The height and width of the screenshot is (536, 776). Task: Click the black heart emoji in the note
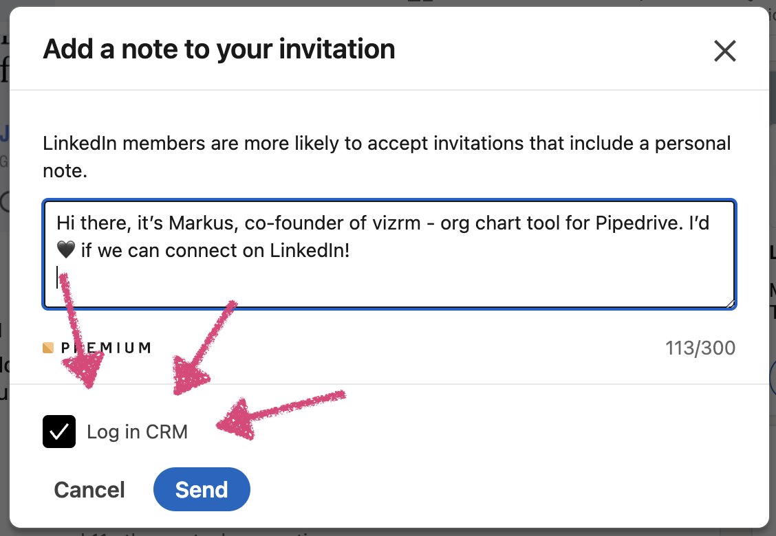pos(65,252)
